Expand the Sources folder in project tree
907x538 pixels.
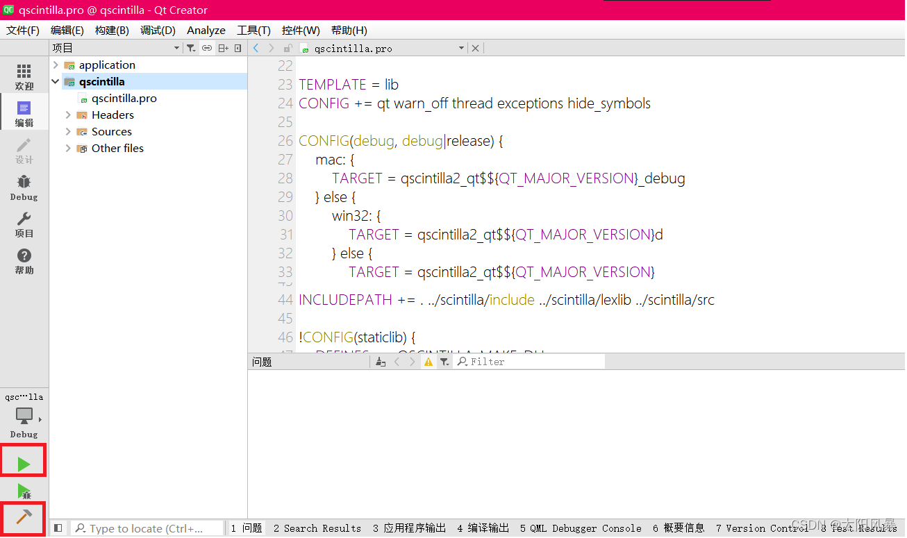[67, 131]
